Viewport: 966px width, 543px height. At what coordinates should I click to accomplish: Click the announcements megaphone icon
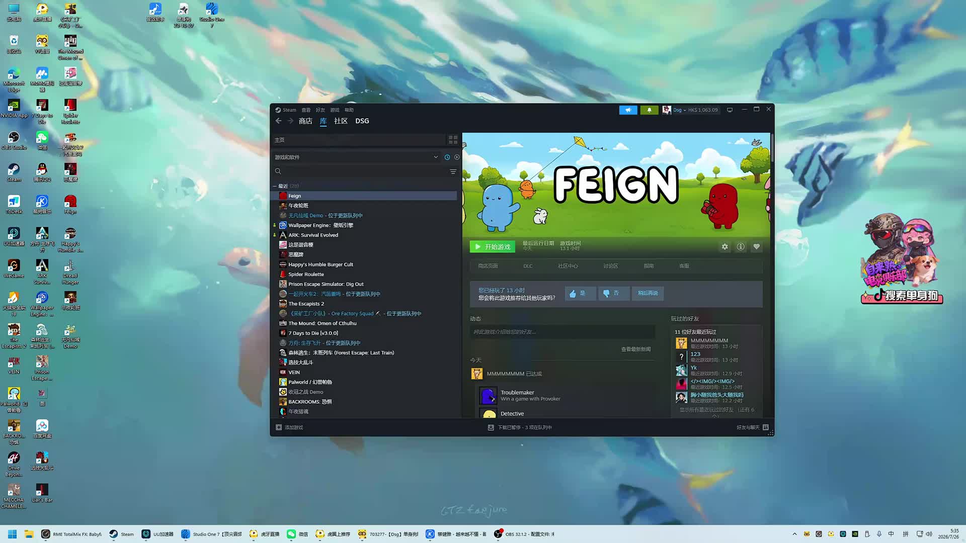tap(628, 110)
